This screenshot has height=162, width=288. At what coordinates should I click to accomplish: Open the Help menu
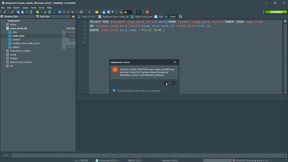point(49,8)
